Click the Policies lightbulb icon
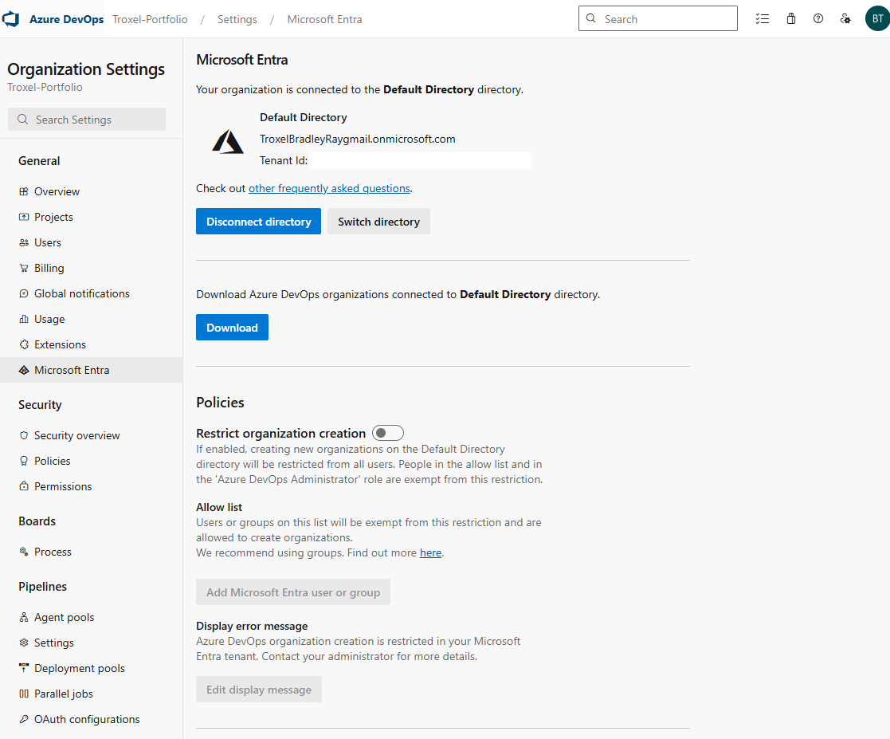 [24, 462]
